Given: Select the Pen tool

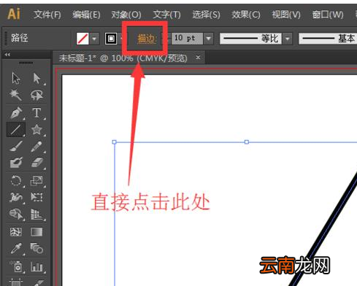Looking at the screenshot, I should click(x=16, y=112).
